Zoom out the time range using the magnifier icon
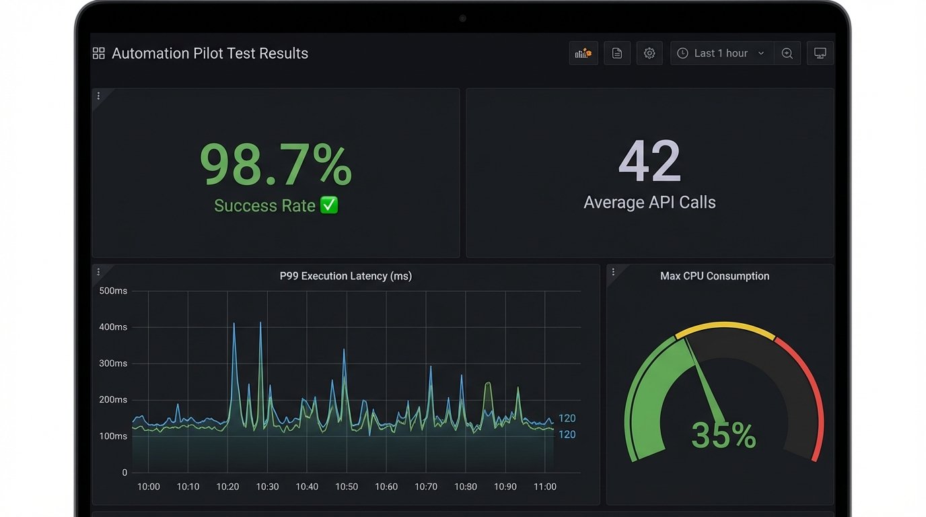 pos(787,53)
